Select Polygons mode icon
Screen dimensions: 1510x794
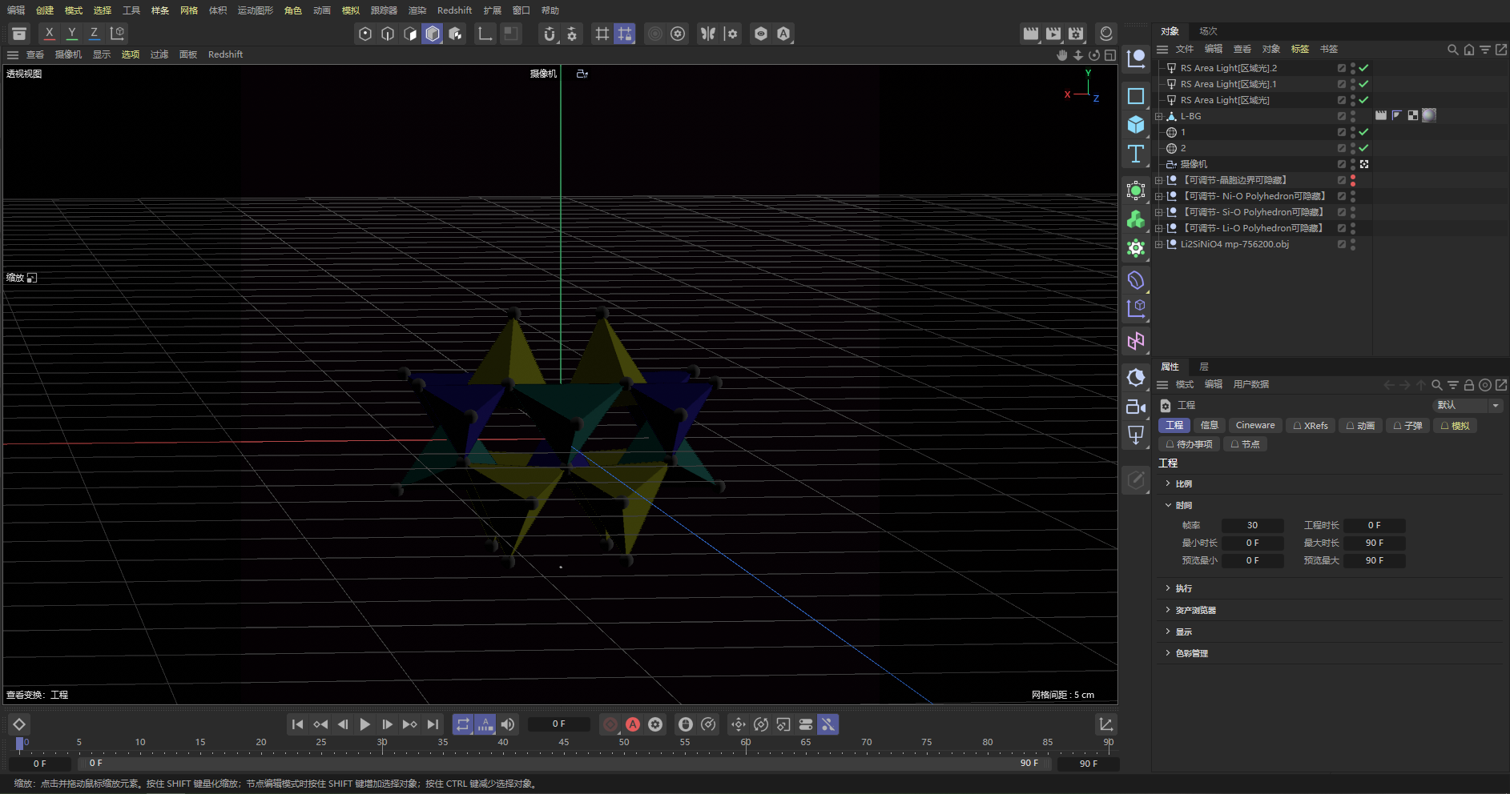(x=410, y=34)
